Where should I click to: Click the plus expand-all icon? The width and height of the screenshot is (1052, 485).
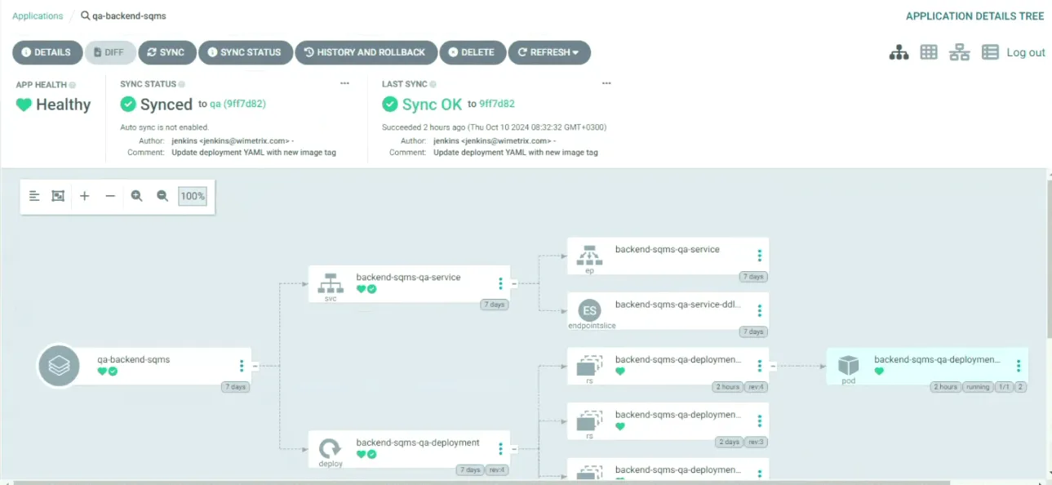click(84, 196)
